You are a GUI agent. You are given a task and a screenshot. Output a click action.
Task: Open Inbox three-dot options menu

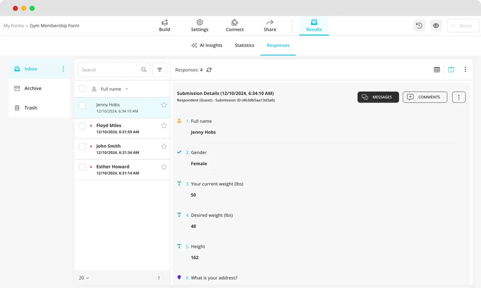63,69
